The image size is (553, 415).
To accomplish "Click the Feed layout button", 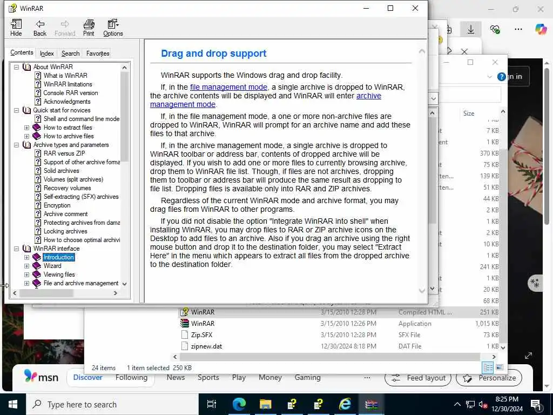I will 418,378.
